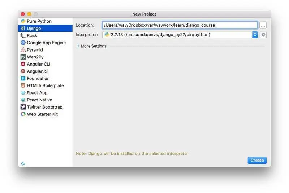Screen dimensions: 289x193
Task: Click the back arrow at bottom left
Action: [23, 163]
